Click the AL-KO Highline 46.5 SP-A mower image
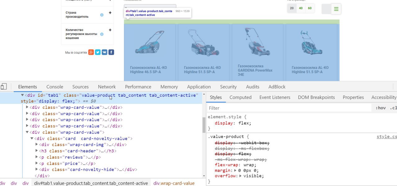The width and height of the screenshot is (397, 186). click(x=149, y=42)
